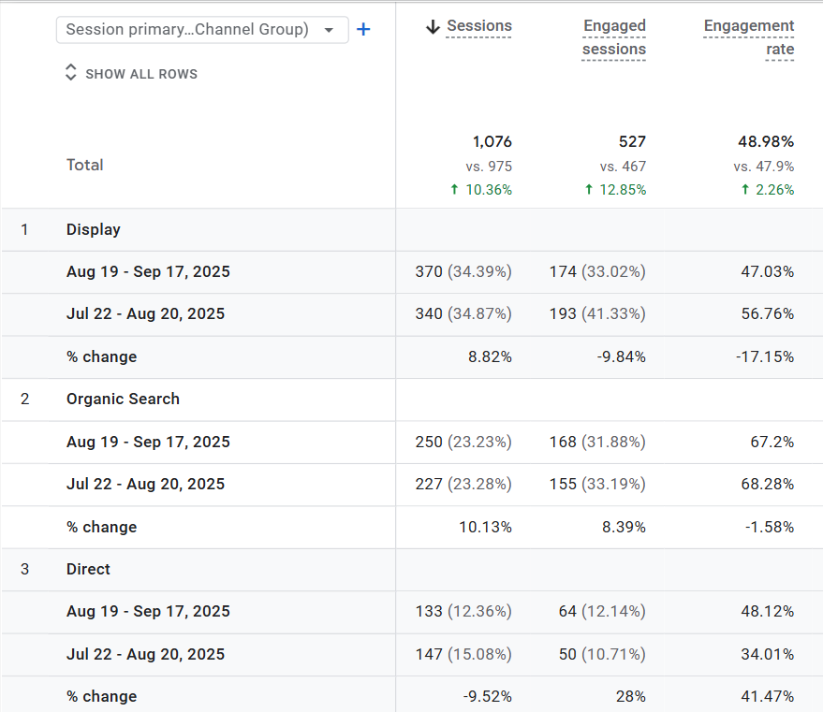This screenshot has height=712, width=823.
Task: Sort by the Engagement rate column header
Action: 748,37
